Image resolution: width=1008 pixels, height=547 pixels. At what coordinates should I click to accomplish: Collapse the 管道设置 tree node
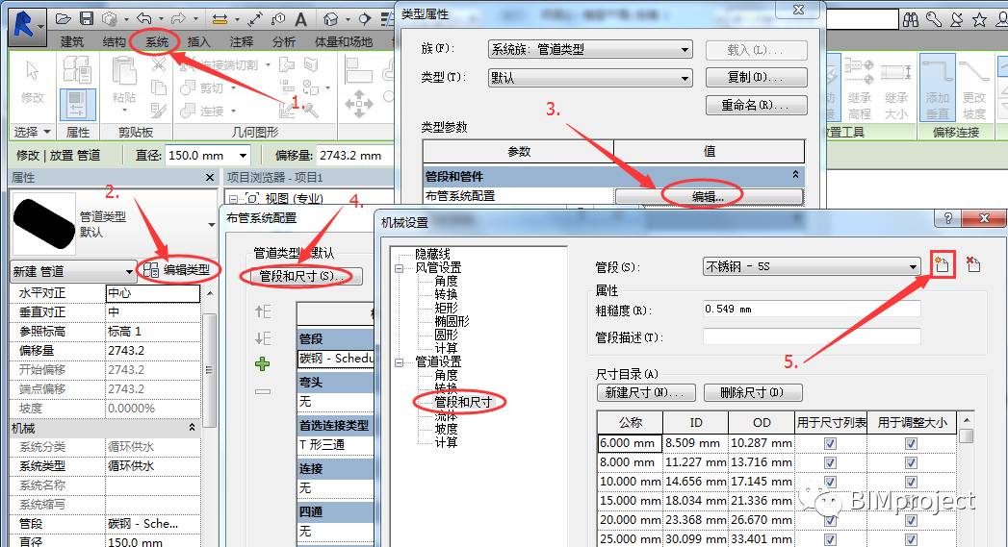(x=400, y=362)
